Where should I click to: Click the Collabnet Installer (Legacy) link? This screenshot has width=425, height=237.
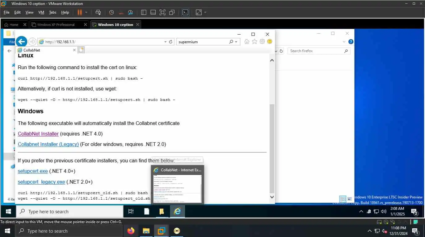click(48, 144)
